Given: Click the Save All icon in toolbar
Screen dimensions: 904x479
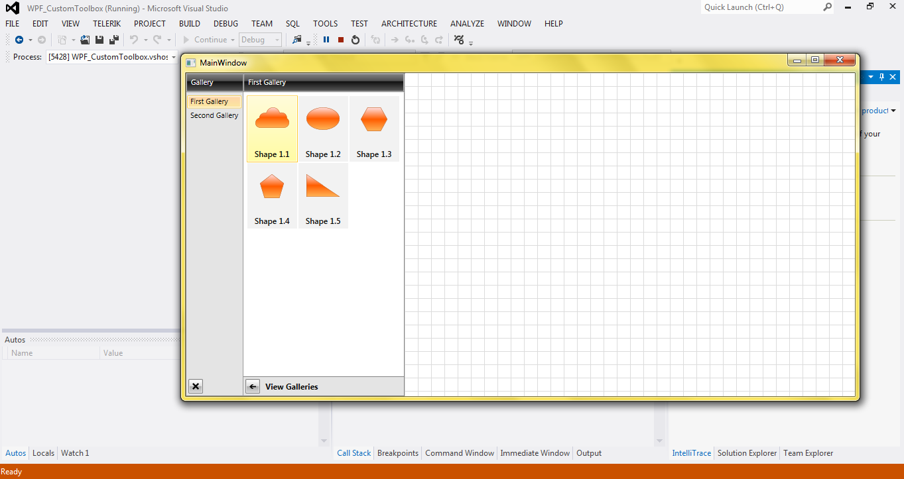Looking at the screenshot, I should pos(114,40).
